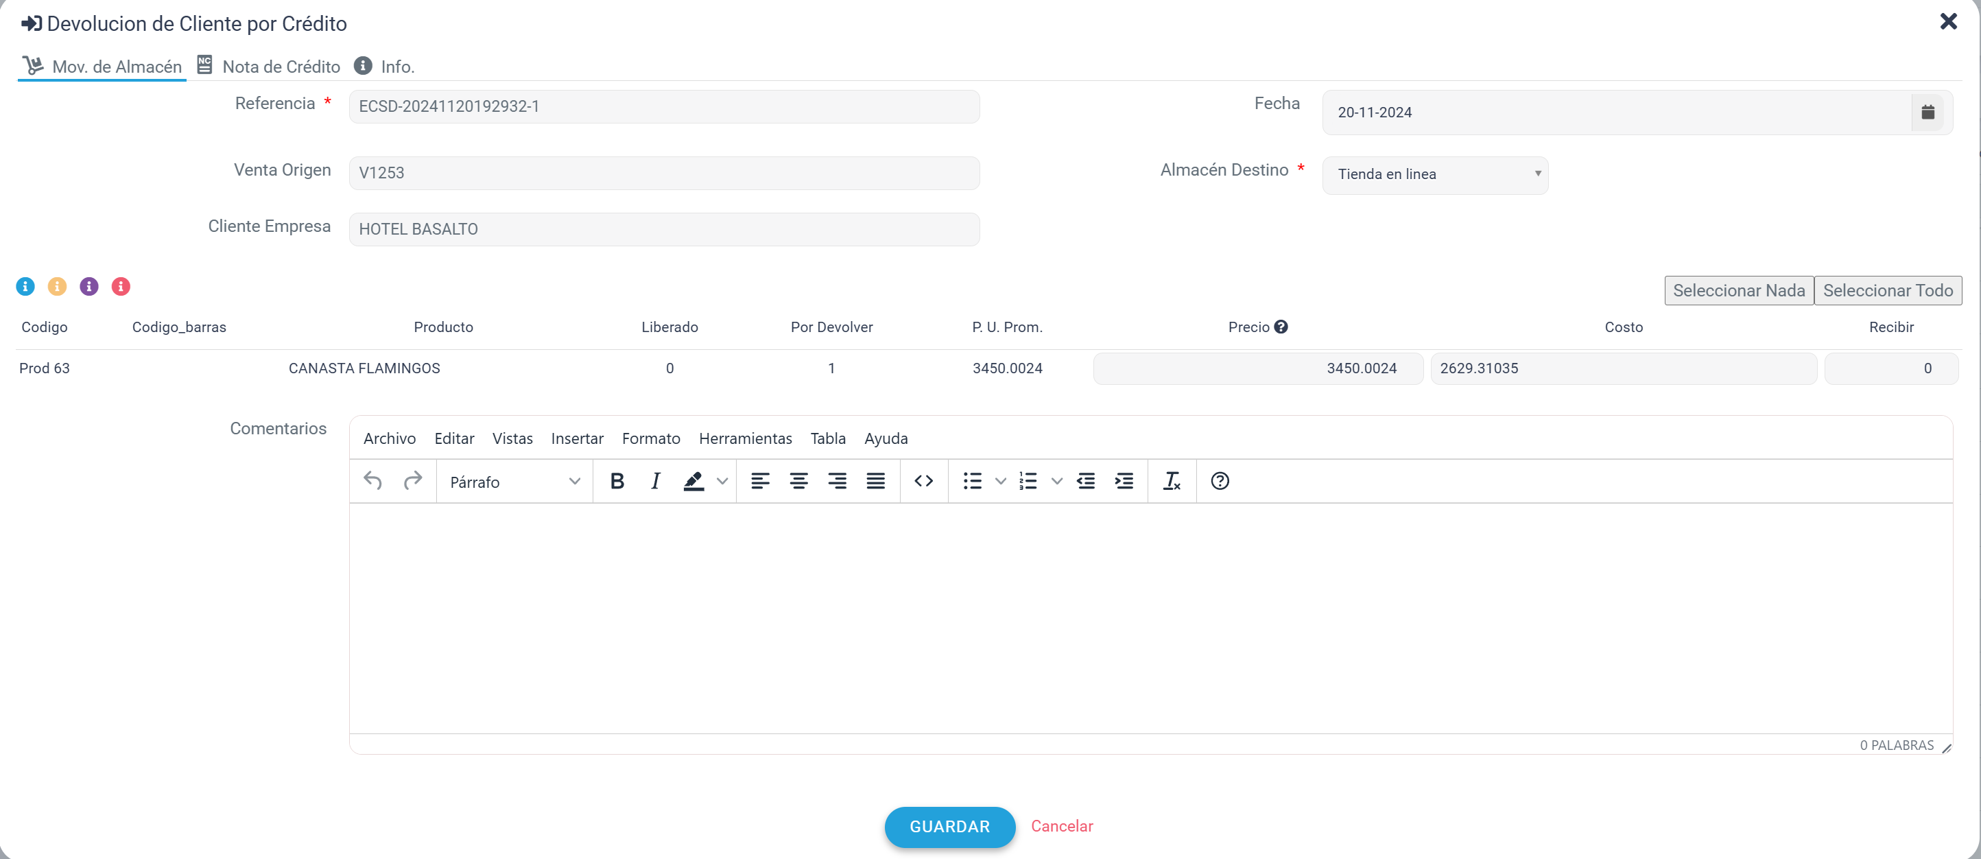Click the Cliente Empresa field
The image size is (1981, 859).
(664, 229)
